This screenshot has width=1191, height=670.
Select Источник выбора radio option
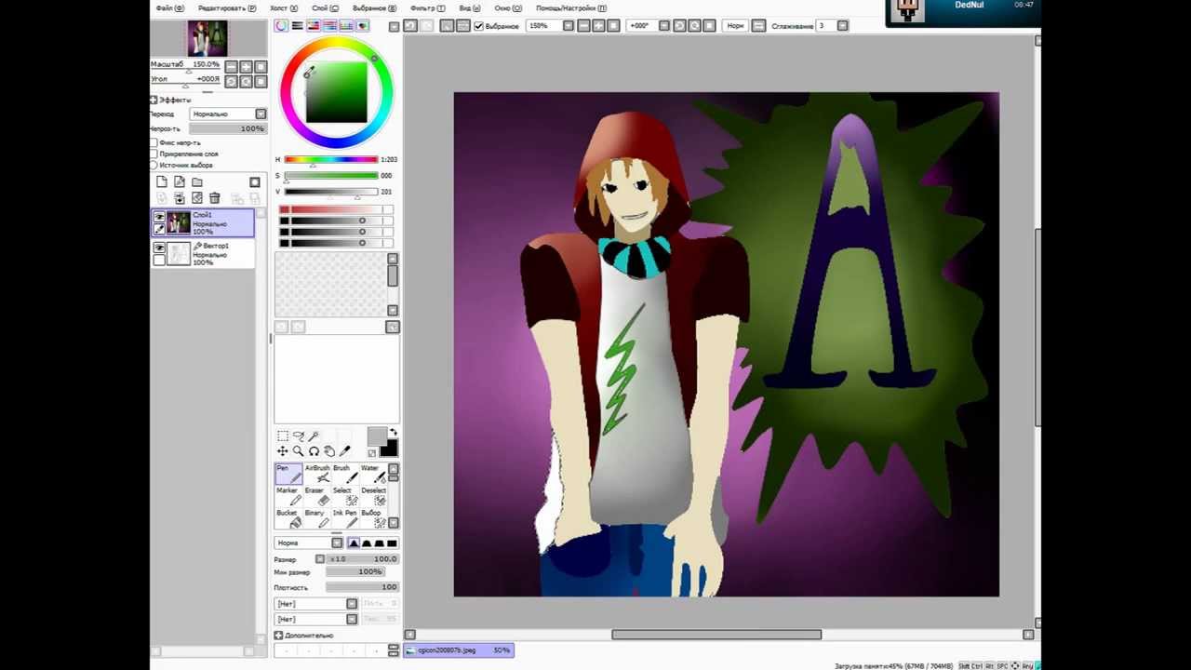tap(154, 165)
